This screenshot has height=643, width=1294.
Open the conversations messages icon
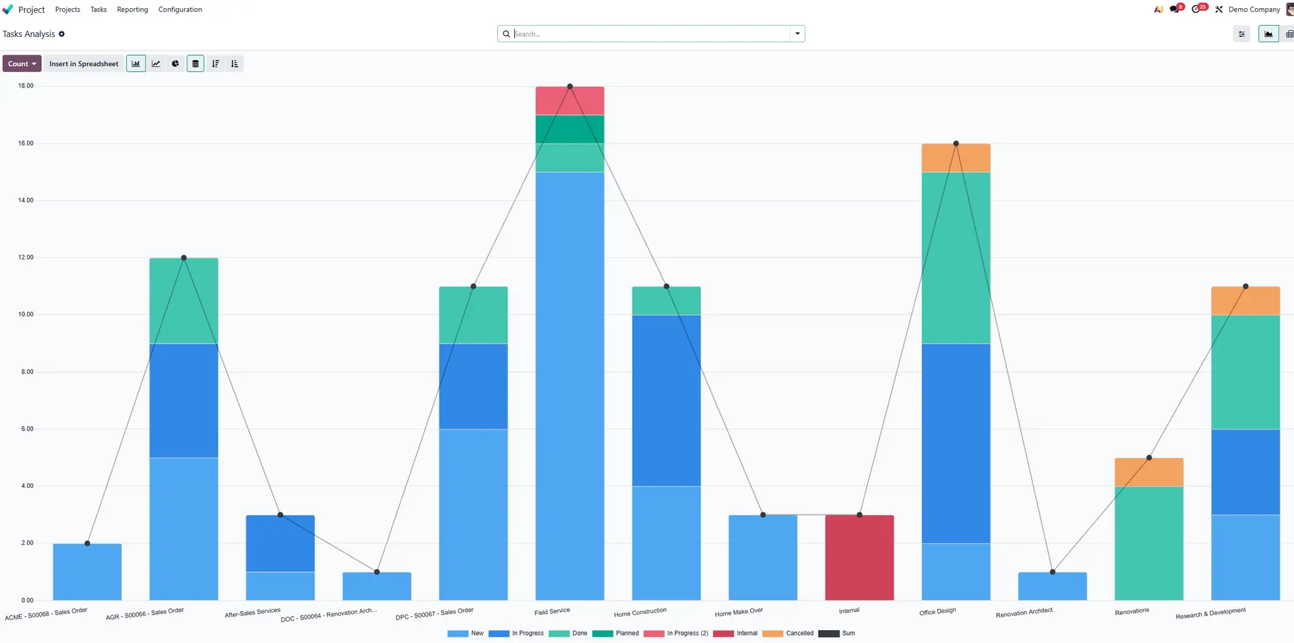click(1175, 9)
